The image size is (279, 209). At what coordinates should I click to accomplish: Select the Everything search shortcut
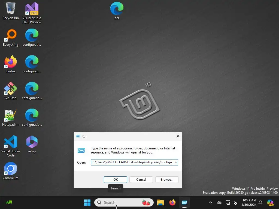11,38
